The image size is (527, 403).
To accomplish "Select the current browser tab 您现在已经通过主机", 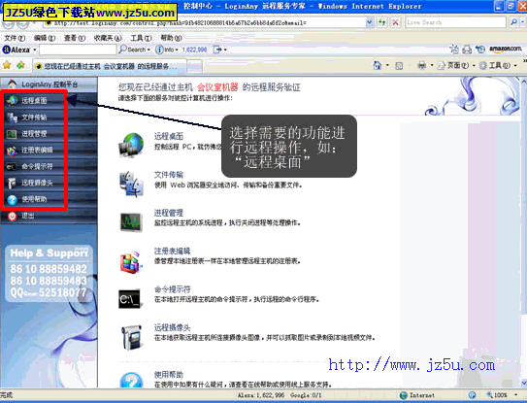I will pyautogui.click(x=110, y=66).
